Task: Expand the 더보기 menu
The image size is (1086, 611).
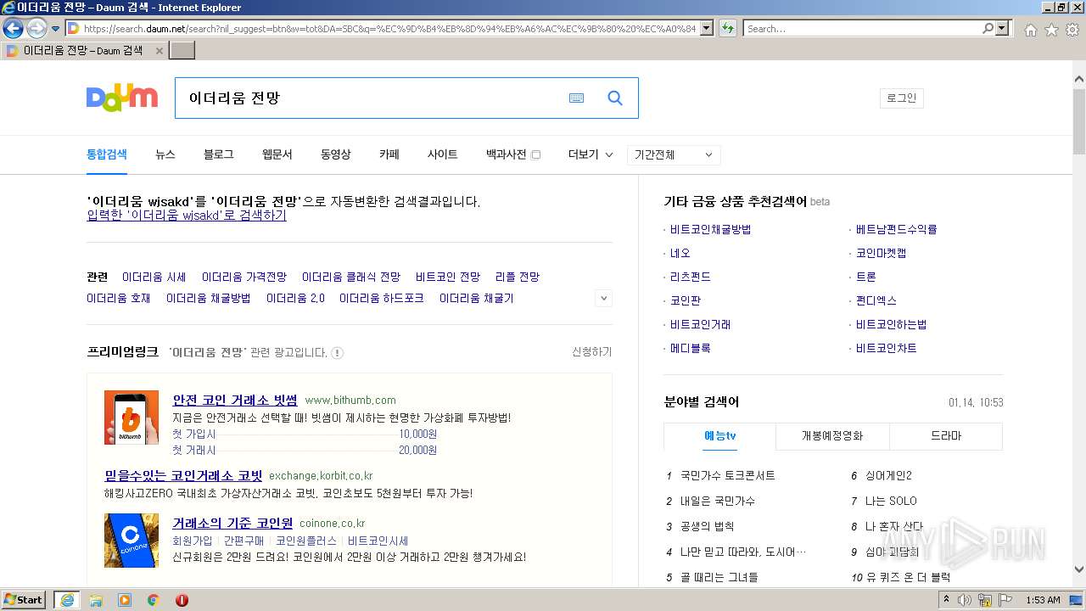Action: click(591, 154)
